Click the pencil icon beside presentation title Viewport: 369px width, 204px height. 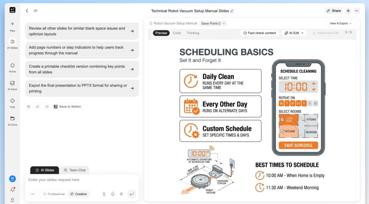[x=232, y=11]
